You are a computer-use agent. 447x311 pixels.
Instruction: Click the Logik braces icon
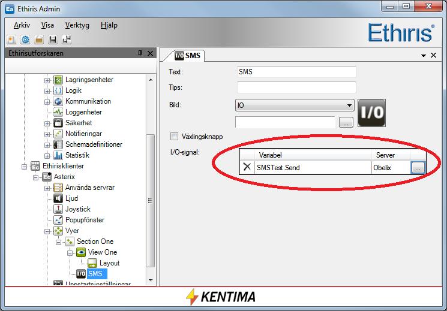point(58,90)
